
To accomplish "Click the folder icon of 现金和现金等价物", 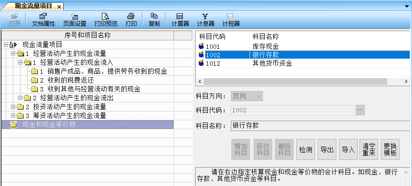I will pos(13,125).
